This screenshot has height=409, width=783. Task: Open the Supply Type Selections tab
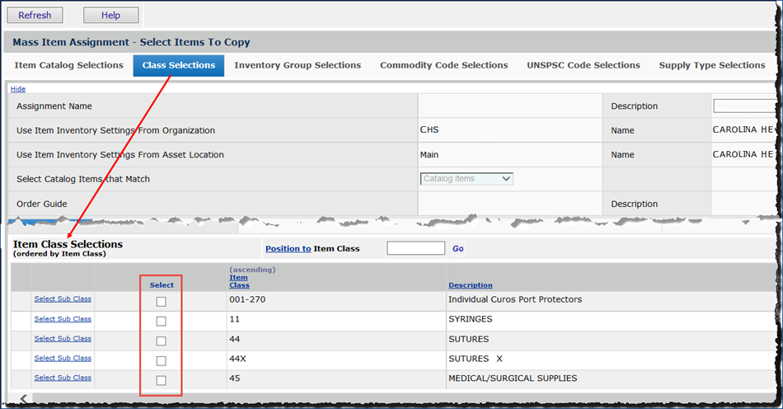[712, 65]
